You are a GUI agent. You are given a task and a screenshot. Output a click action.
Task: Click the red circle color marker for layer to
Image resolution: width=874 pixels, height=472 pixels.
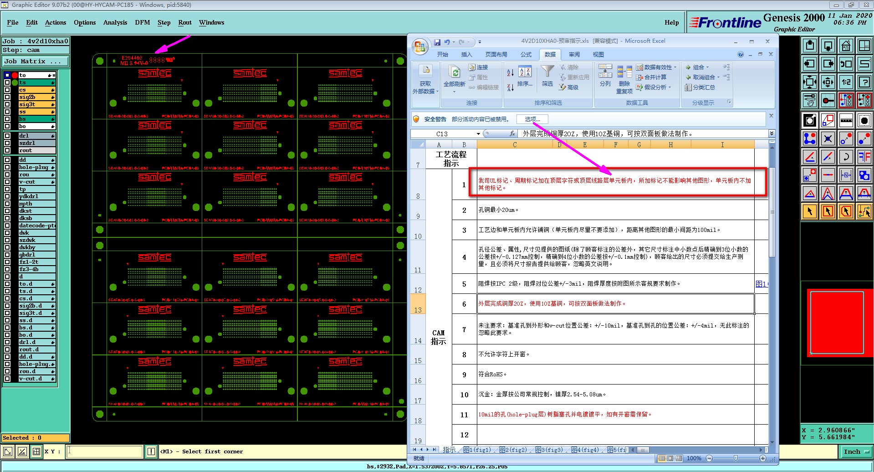pyautogui.click(x=15, y=75)
